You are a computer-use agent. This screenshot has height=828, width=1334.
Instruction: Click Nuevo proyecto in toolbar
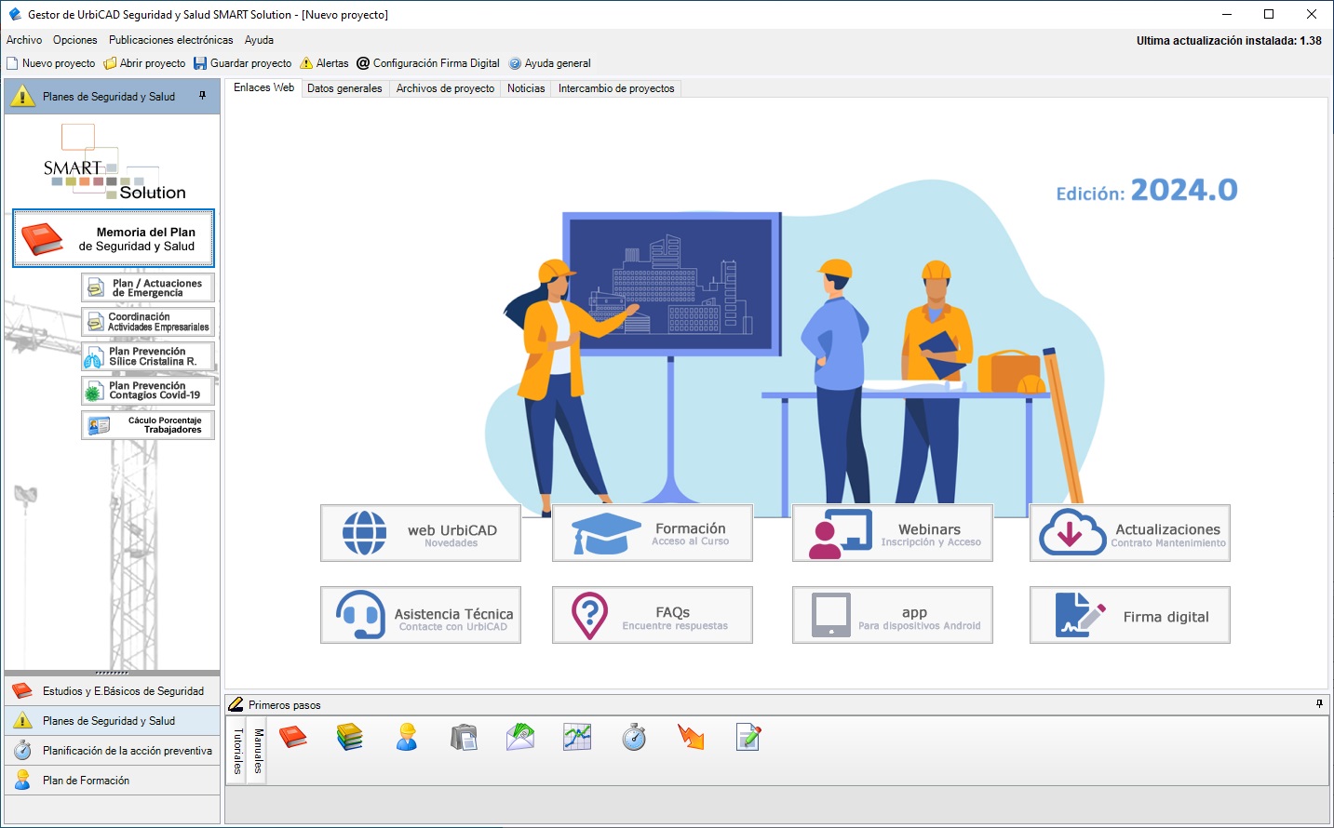[51, 63]
